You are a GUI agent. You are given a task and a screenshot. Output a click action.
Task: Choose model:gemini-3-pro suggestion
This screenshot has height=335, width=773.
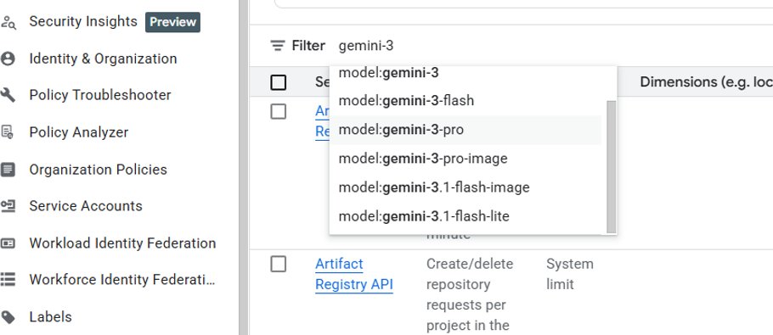pos(465,130)
